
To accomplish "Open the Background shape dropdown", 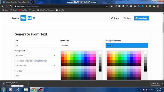I will [x=36, y=55].
